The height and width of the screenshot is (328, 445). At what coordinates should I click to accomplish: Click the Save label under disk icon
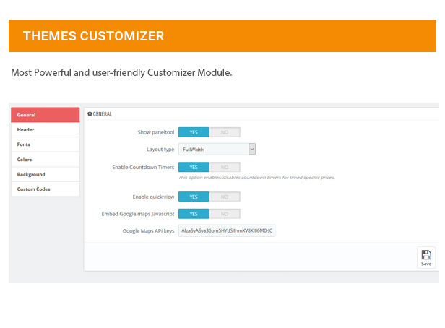[x=426, y=264]
